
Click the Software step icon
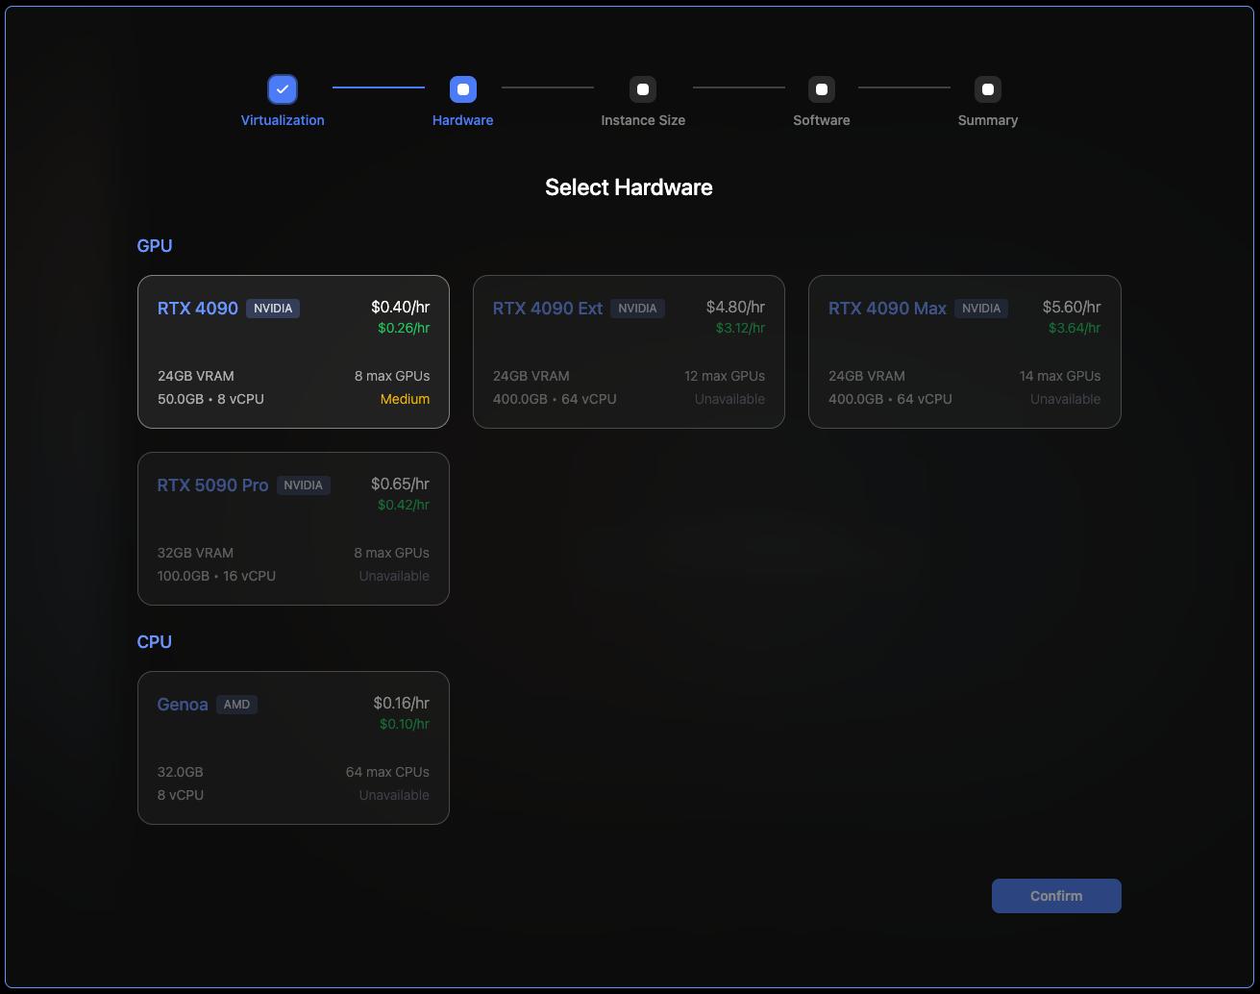point(822,89)
